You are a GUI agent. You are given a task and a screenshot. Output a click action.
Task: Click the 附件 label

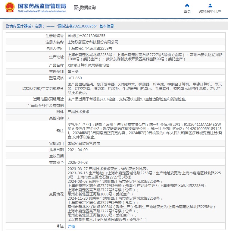(x=60, y=112)
